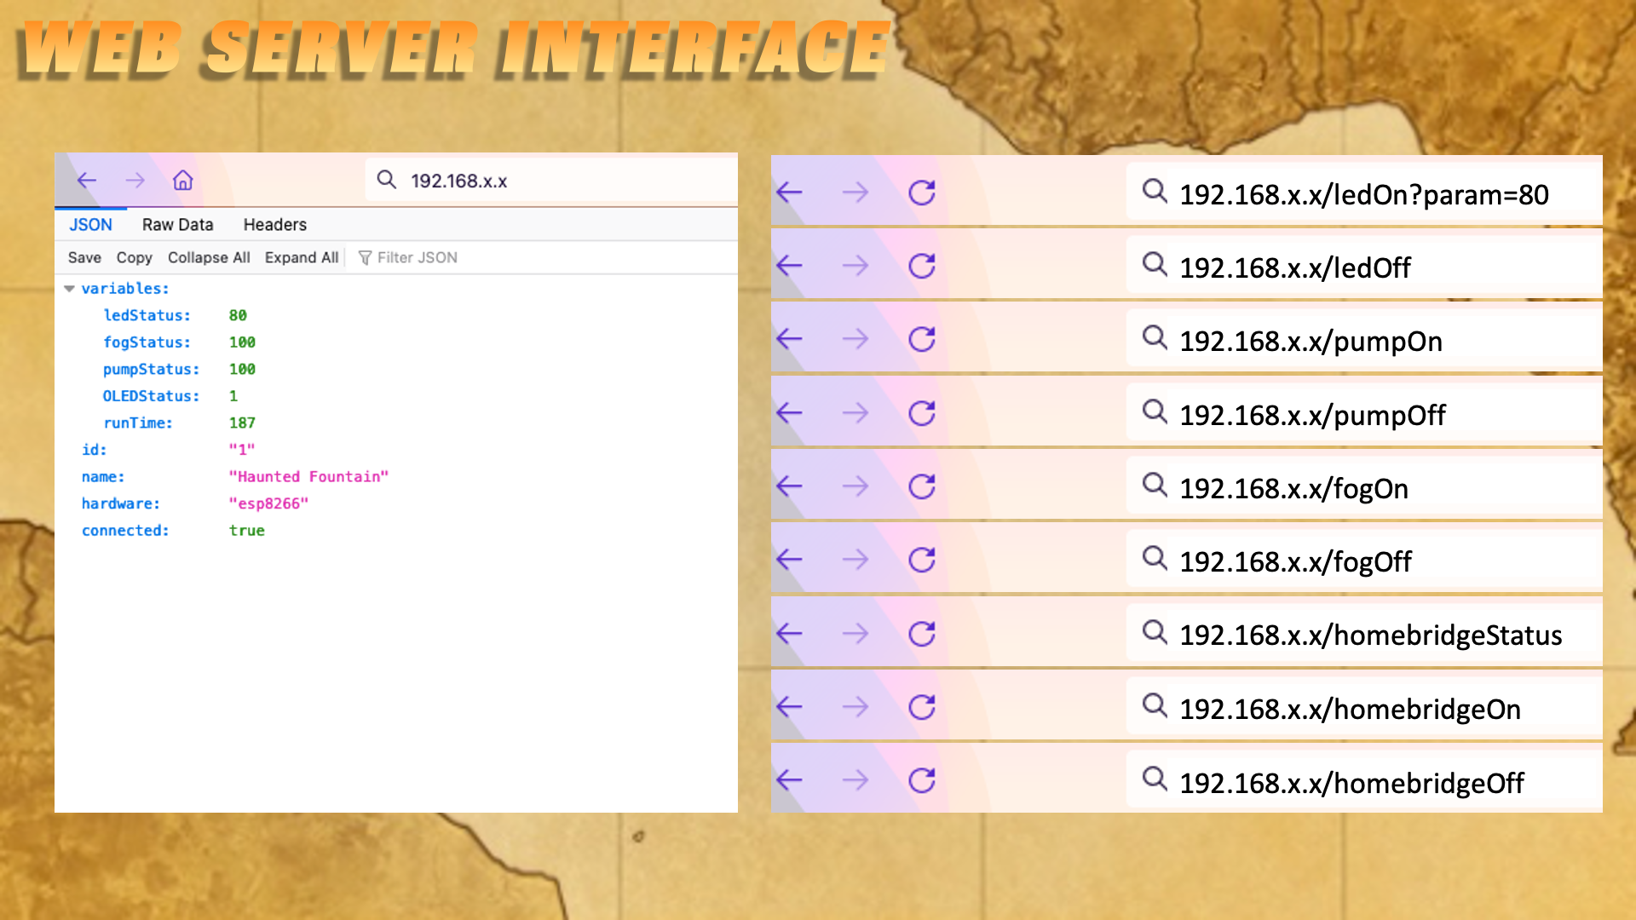Click reload icon beside the ledOn?param=80 URL

tap(921, 193)
